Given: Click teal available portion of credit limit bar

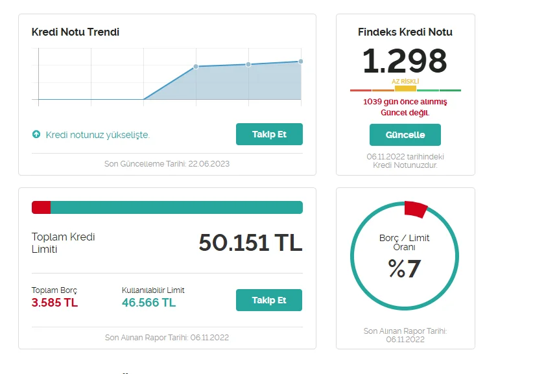Looking at the screenshot, I should point(176,207).
